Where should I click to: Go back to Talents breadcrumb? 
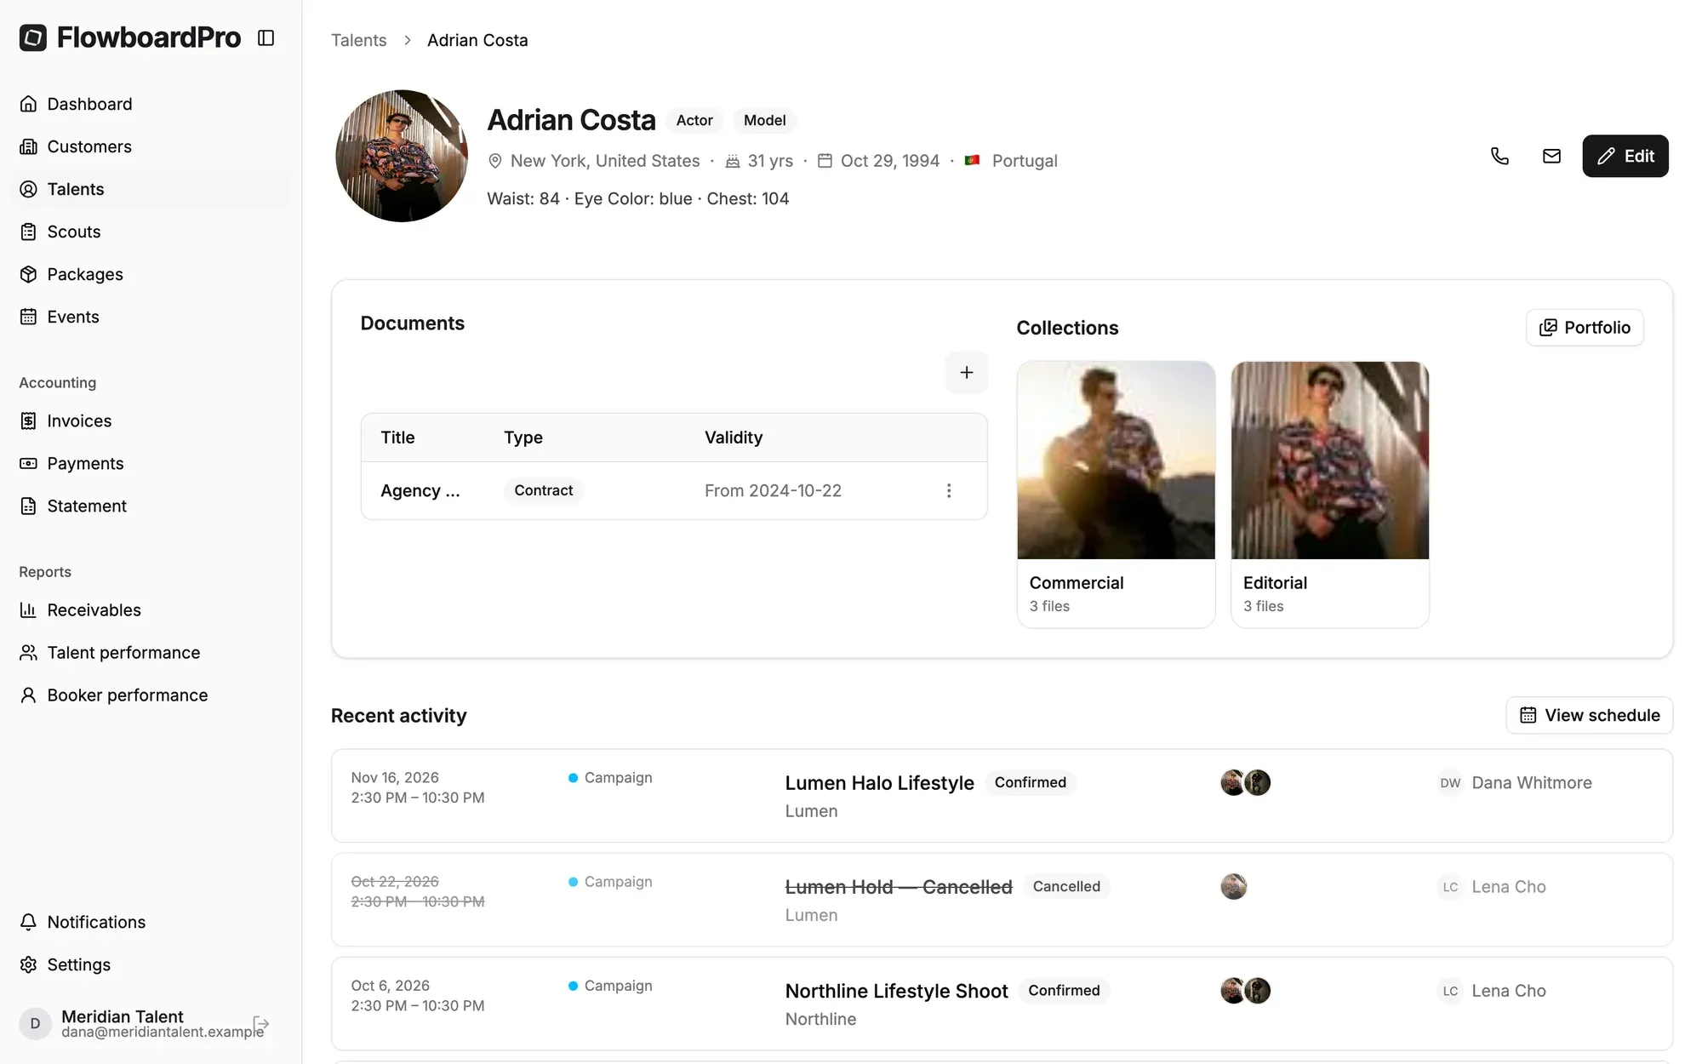358,40
